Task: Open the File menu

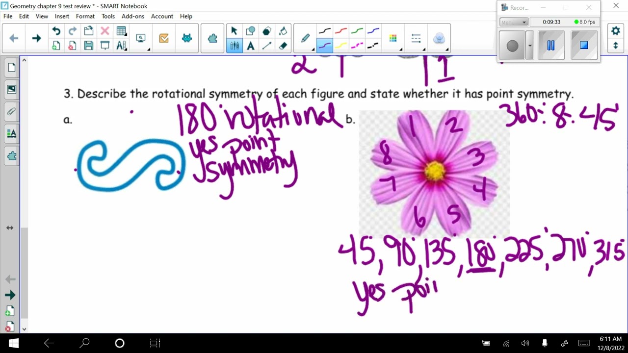Action: click(8, 16)
